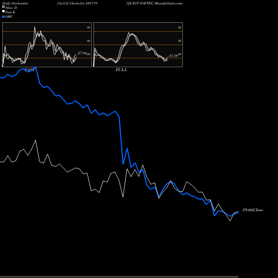The height and width of the screenshot is (278, 278).
Task: Click the fast stochastic chart thumbnail
Action: [47, 44]
